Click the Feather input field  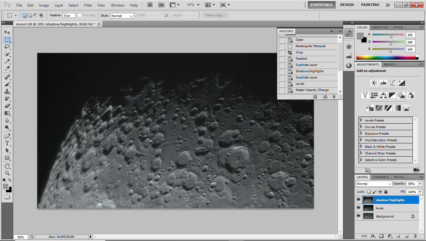(x=69, y=15)
